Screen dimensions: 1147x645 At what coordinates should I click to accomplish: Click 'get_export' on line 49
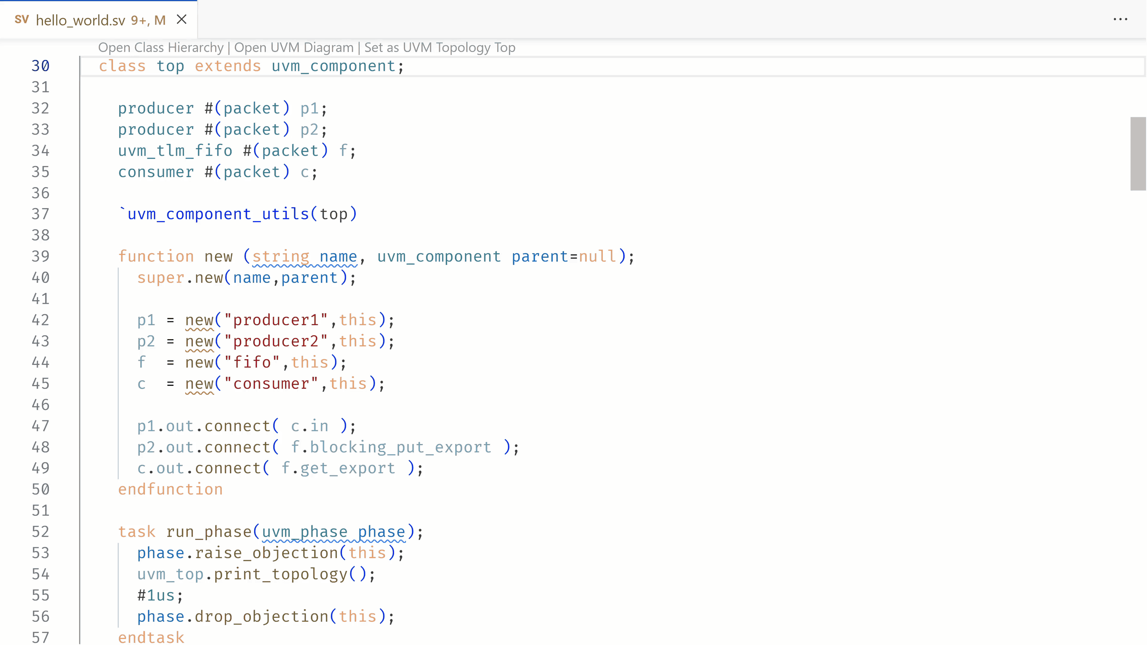pos(348,469)
